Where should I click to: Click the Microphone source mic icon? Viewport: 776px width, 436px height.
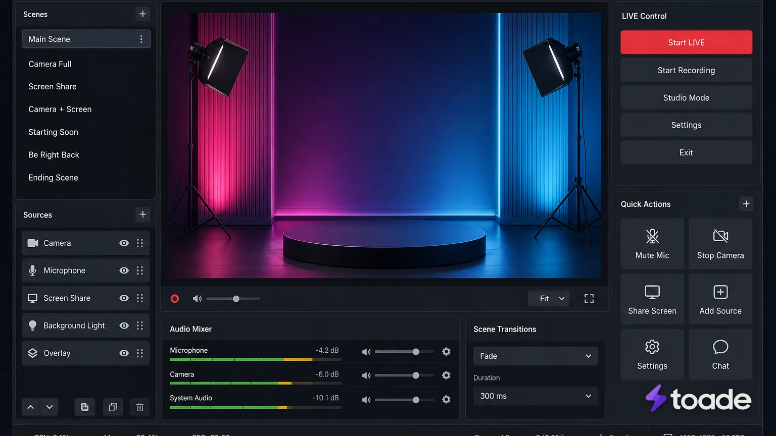[33, 270]
